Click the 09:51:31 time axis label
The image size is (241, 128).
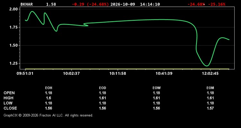(25, 73)
